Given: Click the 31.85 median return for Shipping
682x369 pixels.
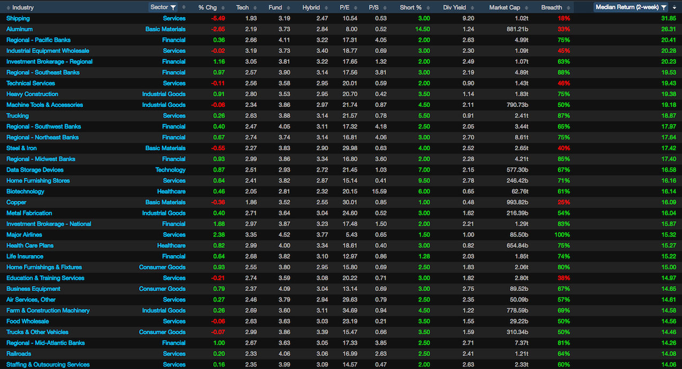Looking at the screenshot, I should (x=668, y=18).
